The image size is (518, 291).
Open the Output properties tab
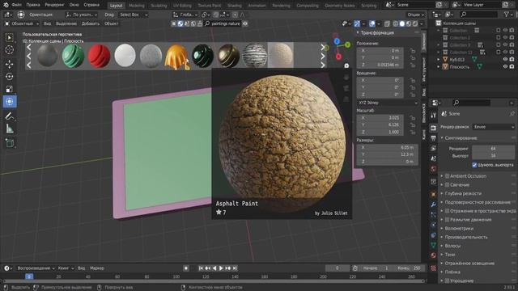click(434, 138)
